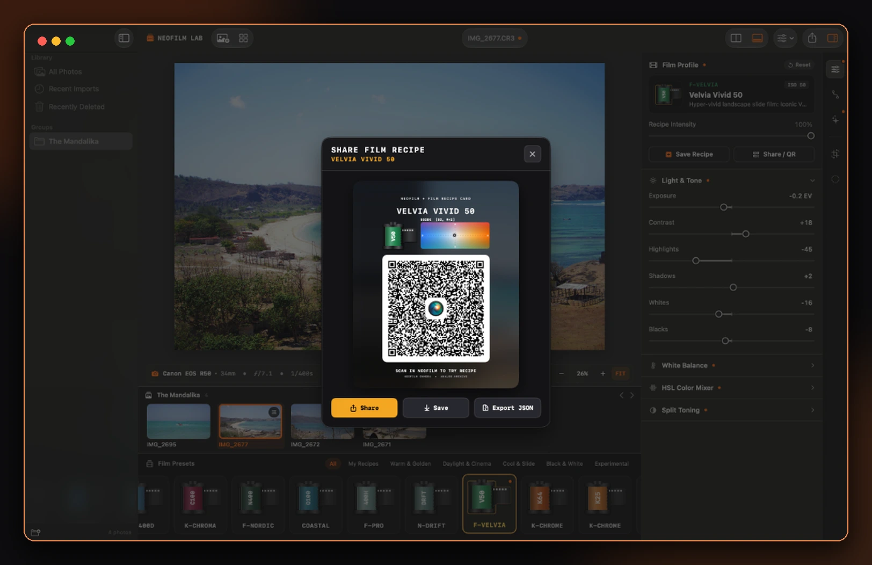Toggle the bottom filmstrip panel icon

click(x=757, y=38)
